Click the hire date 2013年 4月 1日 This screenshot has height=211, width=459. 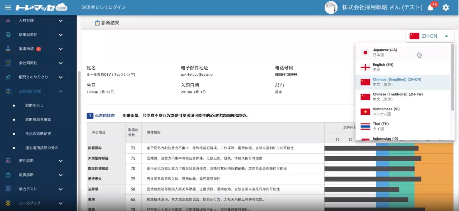pos(193,92)
